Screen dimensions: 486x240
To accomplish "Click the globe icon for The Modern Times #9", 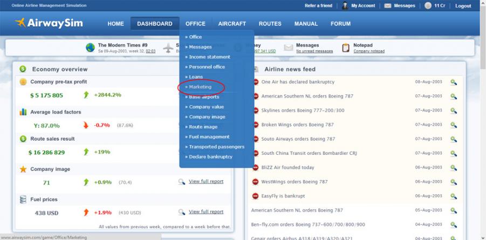I will (x=90, y=47).
